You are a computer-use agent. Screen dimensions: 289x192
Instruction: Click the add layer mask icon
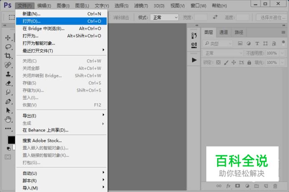tap(238, 186)
